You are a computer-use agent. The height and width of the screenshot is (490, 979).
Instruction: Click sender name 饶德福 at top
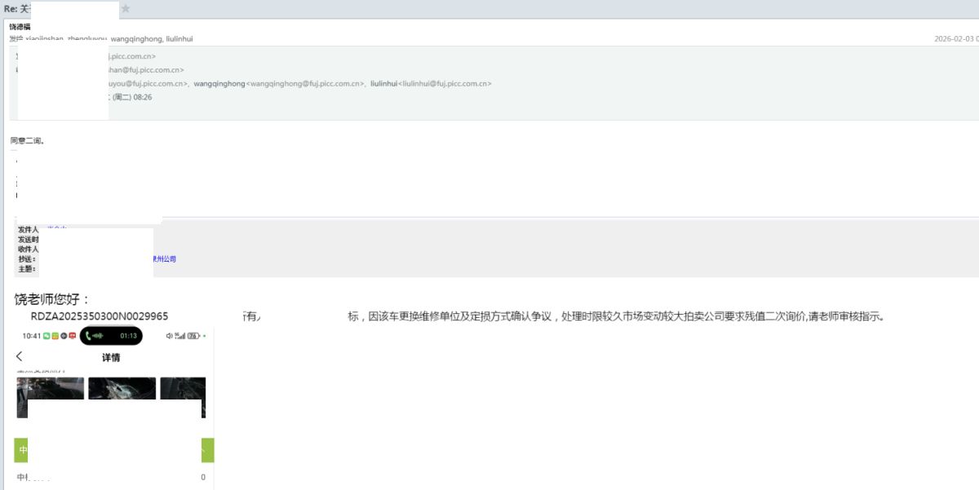[x=20, y=27]
